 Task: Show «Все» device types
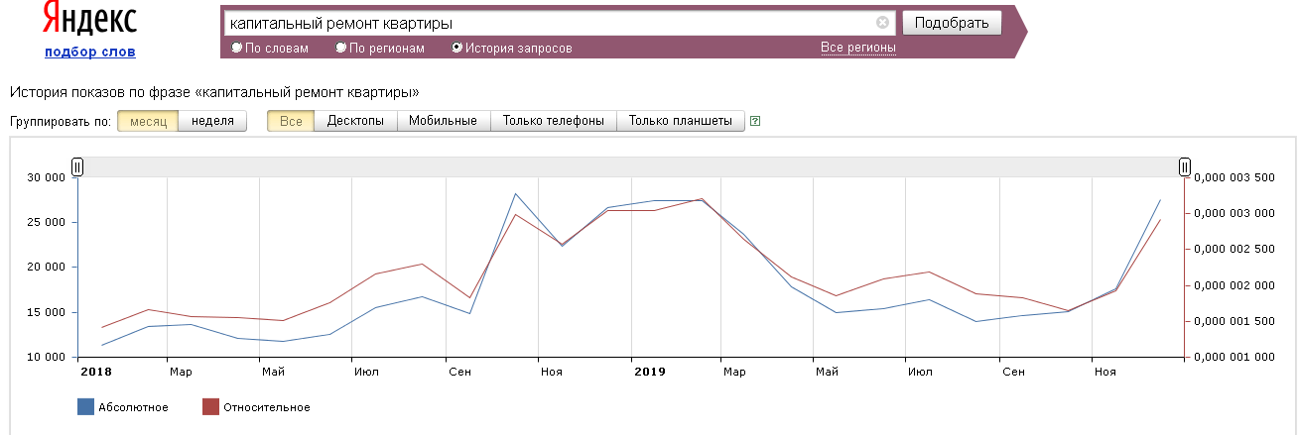pyautogui.click(x=291, y=121)
